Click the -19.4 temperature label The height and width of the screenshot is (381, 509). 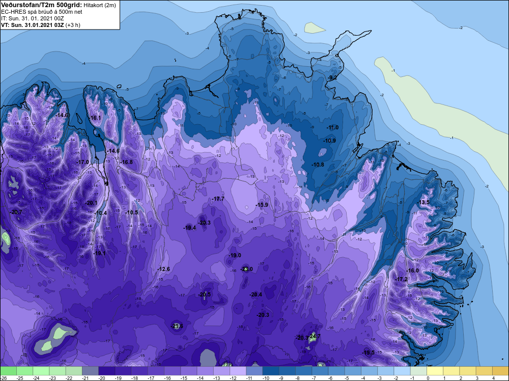(x=189, y=228)
